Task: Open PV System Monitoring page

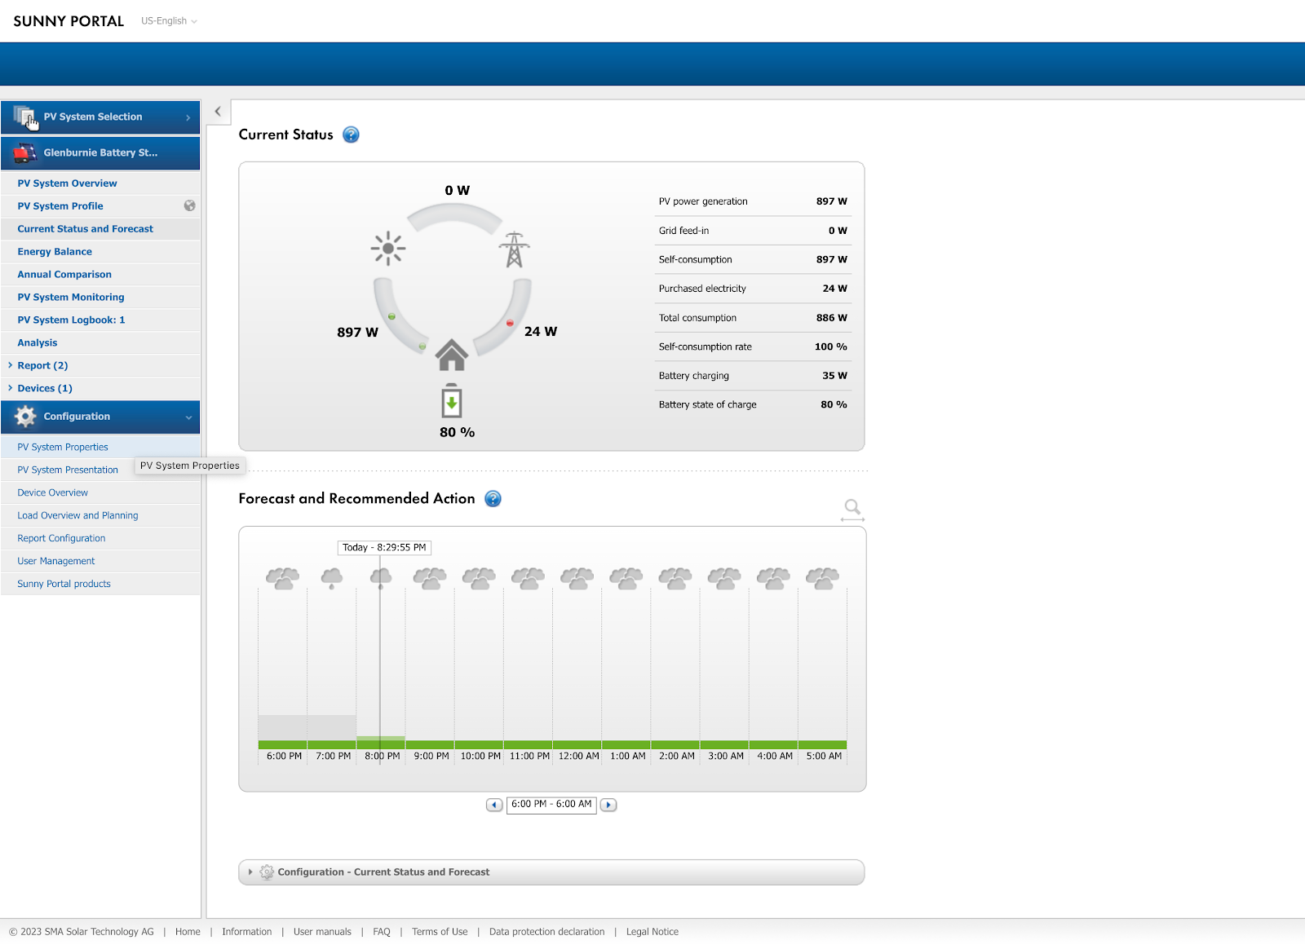Action: (x=71, y=298)
